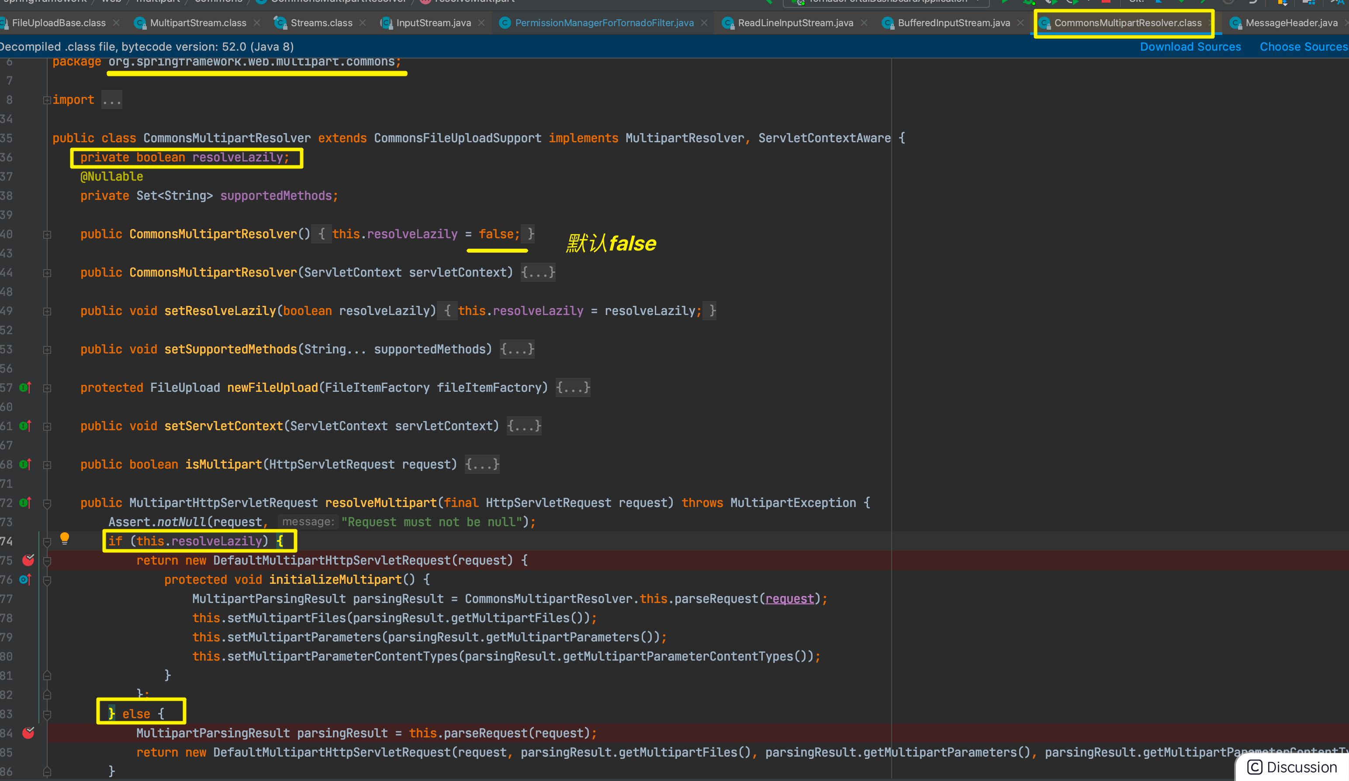Click 'CommonsFileUploadSupport' in class declaration
The width and height of the screenshot is (1349, 781).
[x=458, y=138]
